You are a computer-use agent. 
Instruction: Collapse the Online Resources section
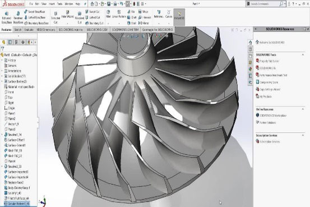[303, 109]
